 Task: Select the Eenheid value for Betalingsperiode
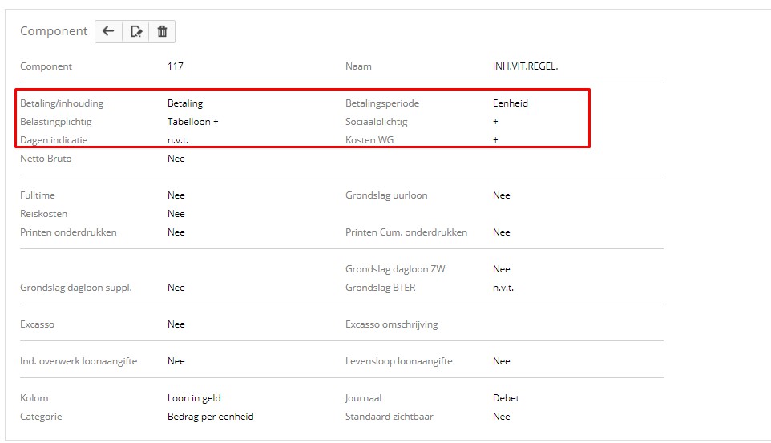point(510,103)
